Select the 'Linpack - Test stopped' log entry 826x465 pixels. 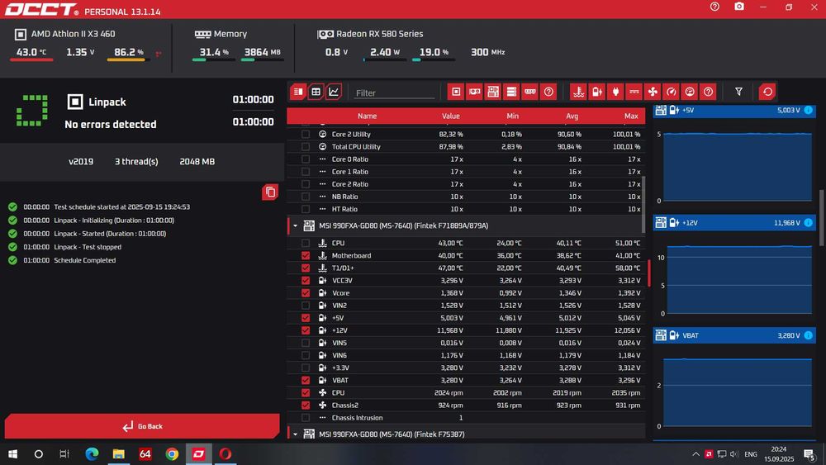(88, 247)
